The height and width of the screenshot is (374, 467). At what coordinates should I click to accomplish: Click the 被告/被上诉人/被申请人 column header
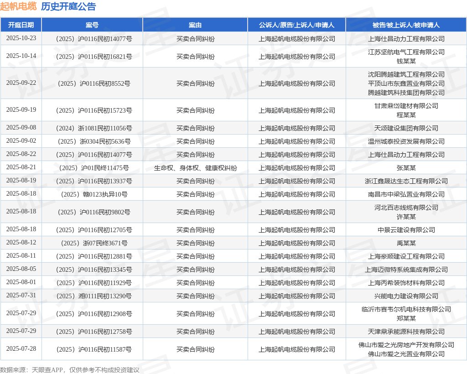click(406, 25)
